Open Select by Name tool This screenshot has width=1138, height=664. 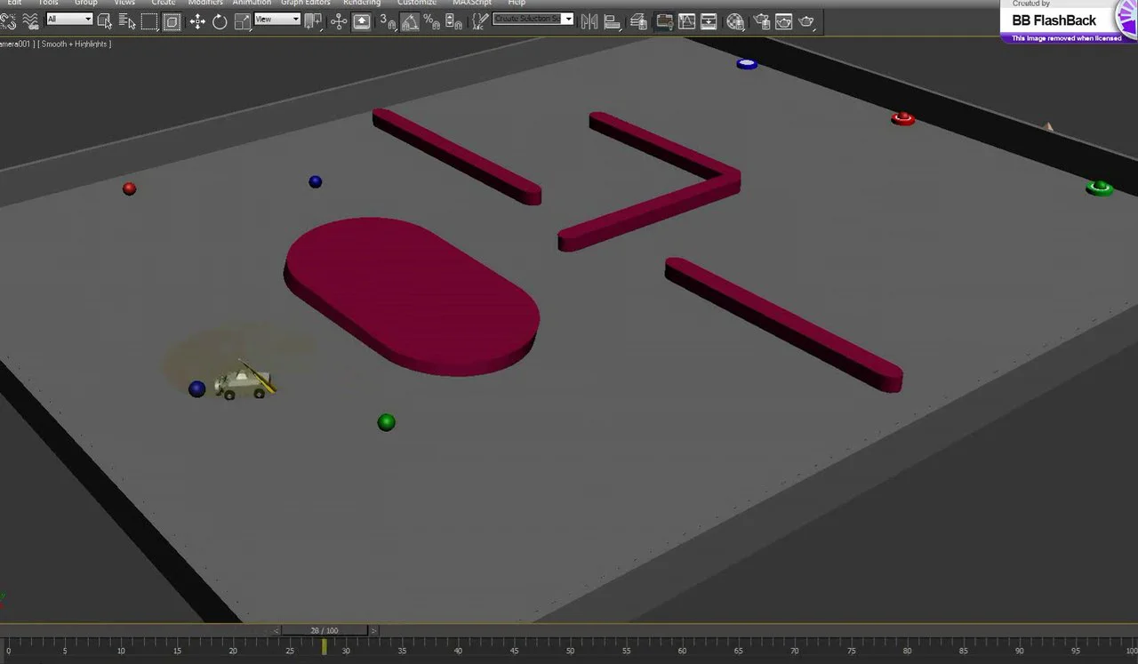(x=127, y=21)
